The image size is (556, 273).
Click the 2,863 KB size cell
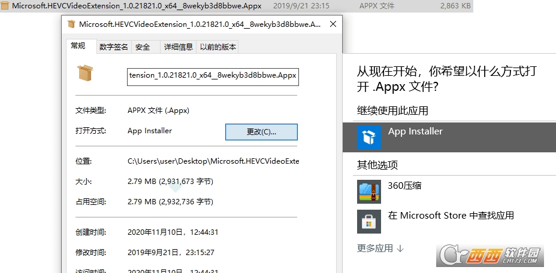click(455, 5)
